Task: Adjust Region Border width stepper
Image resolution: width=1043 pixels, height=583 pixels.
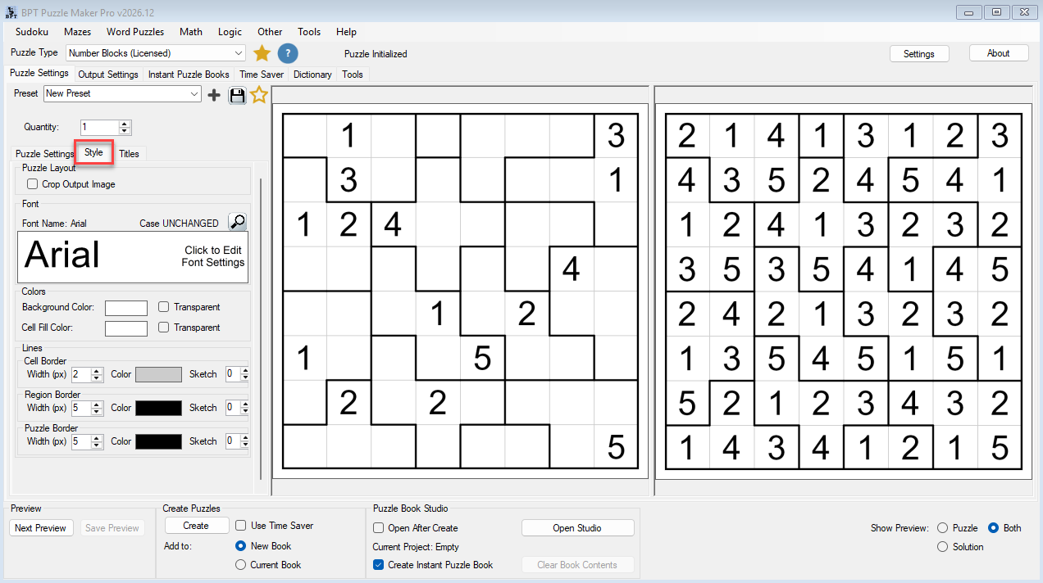Action: coord(97,408)
